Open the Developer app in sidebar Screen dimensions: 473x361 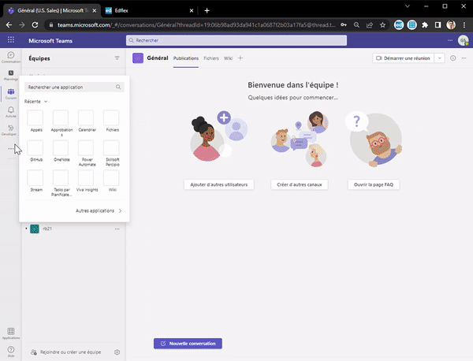click(11, 130)
